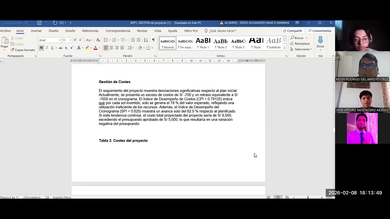This screenshot has width=390, height=219.
Task: Expand highlight color dropdown arrow
Action: click(91, 48)
